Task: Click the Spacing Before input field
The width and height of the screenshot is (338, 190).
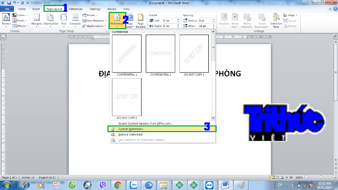Action: (205, 20)
